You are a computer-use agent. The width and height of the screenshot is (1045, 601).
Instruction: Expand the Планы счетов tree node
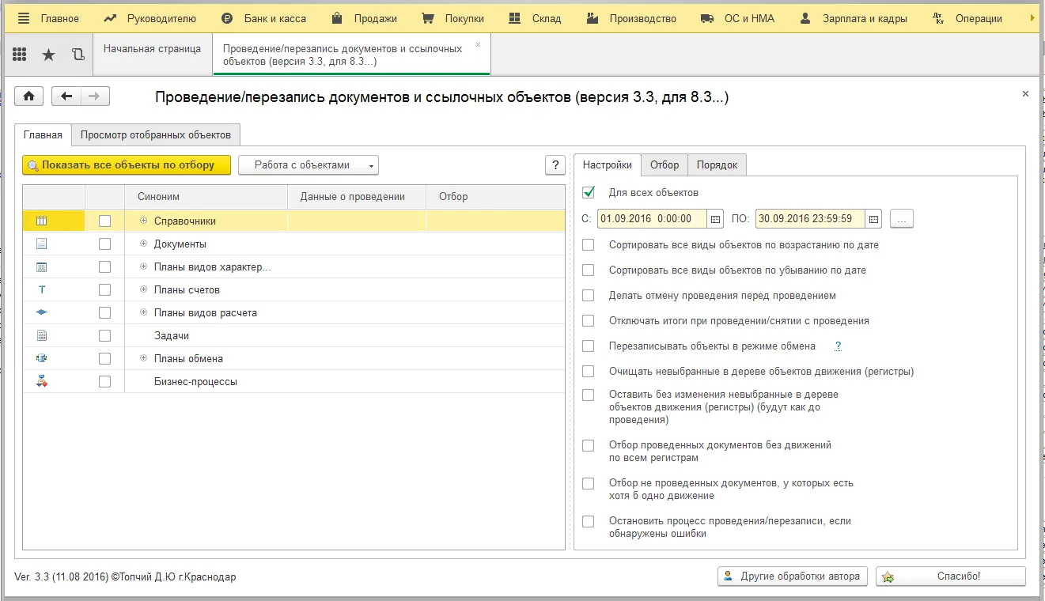pos(144,290)
